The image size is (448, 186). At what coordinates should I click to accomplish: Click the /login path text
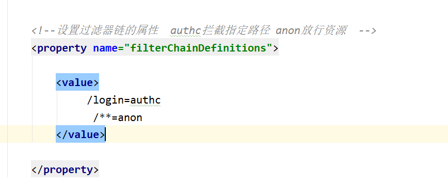pyautogui.click(x=105, y=100)
